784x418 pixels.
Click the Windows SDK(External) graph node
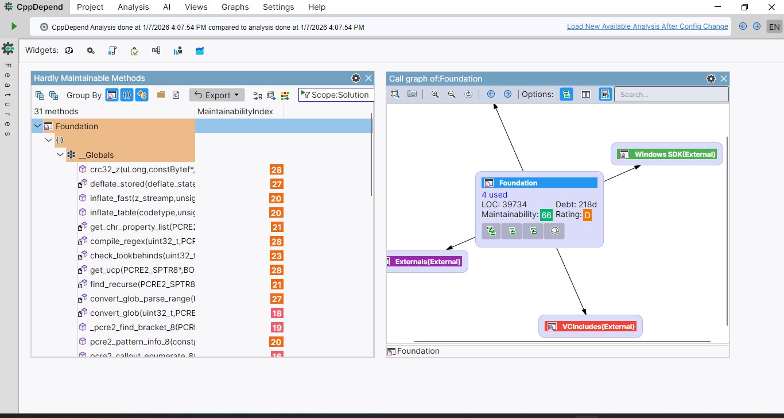point(667,154)
